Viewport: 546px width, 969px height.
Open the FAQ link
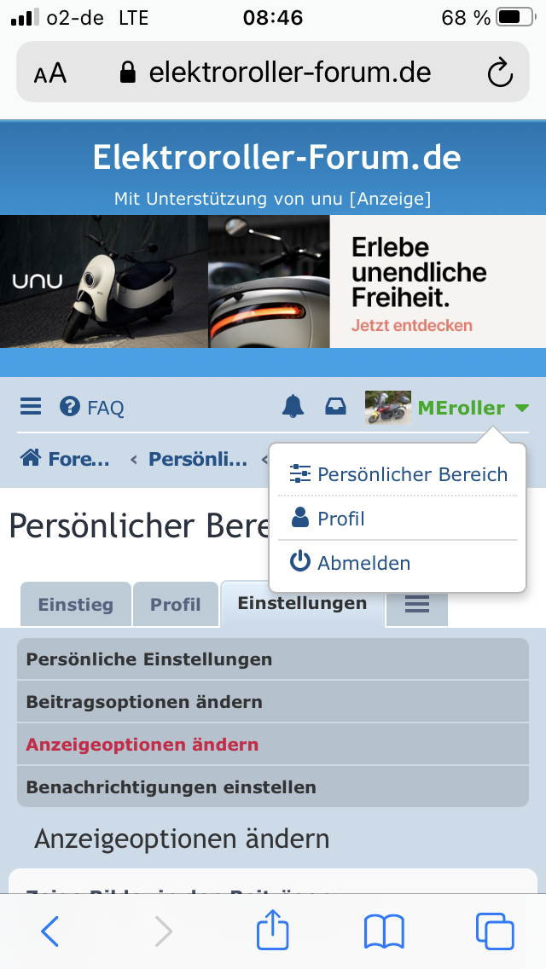click(x=92, y=408)
